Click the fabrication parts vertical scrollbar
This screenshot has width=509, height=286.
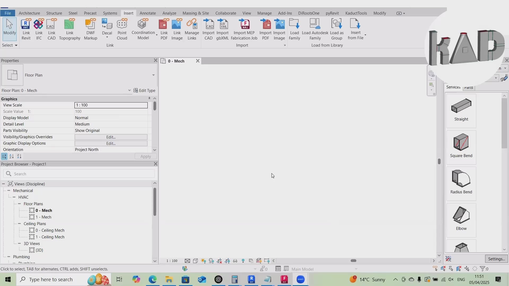[x=504, y=123]
